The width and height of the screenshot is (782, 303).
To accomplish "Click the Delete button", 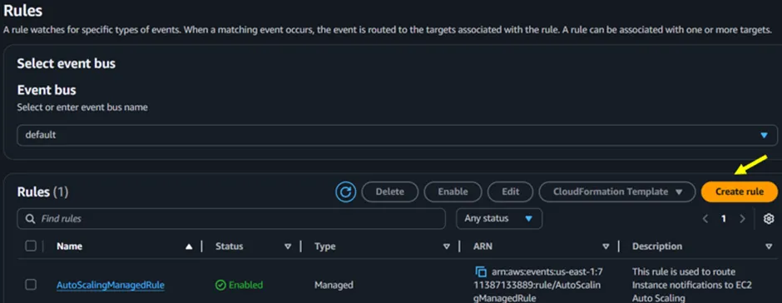I will pyautogui.click(x=390, y=191).
